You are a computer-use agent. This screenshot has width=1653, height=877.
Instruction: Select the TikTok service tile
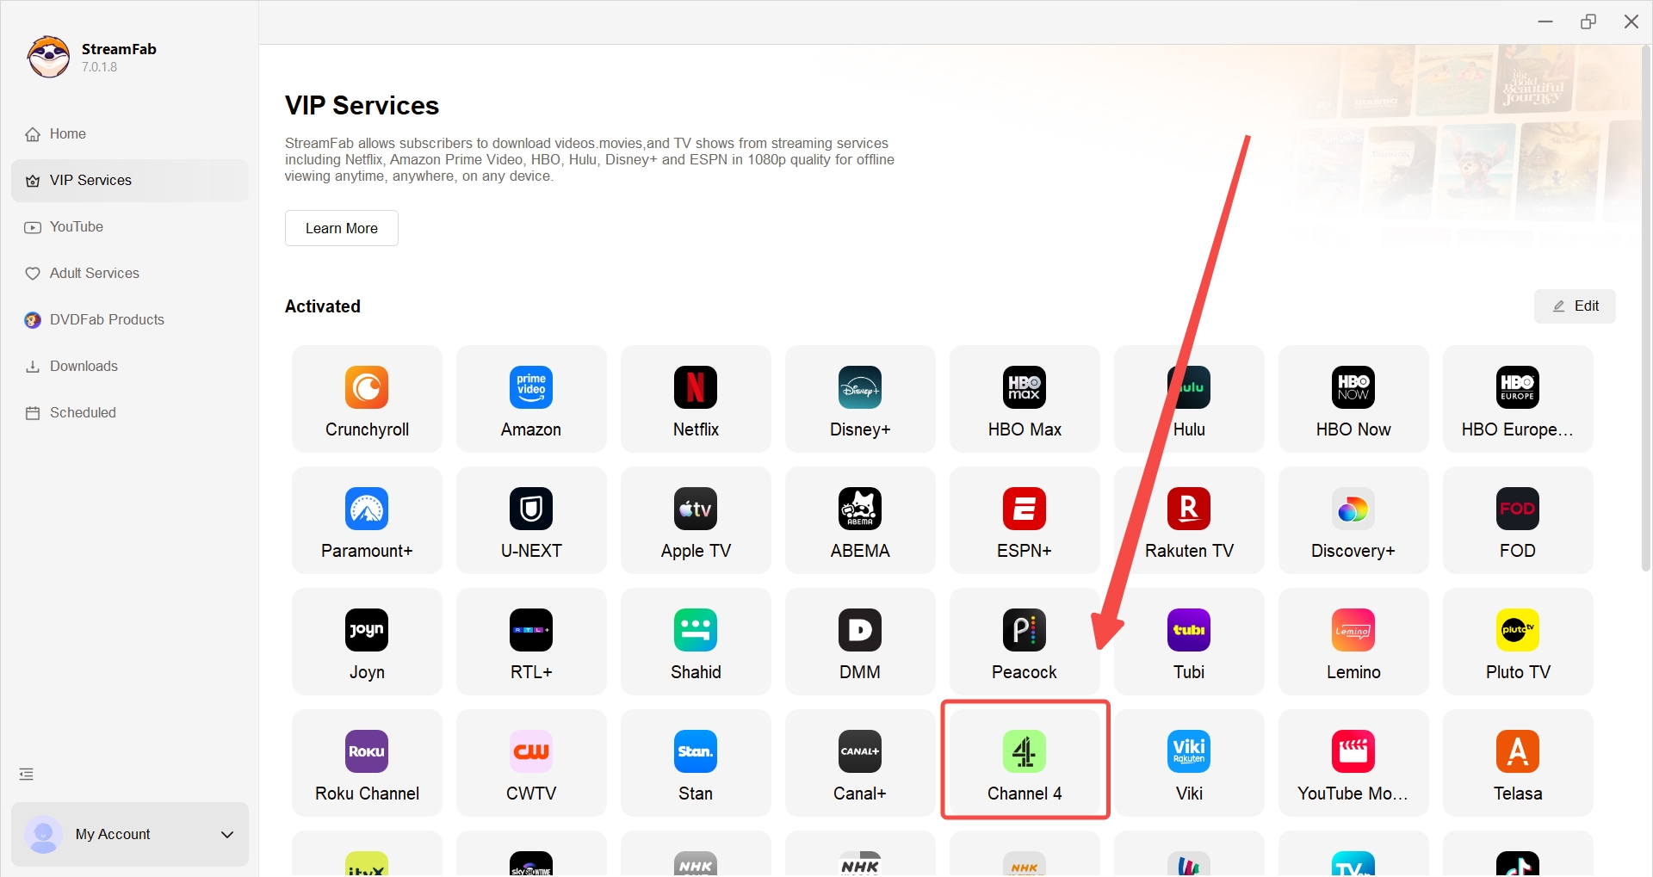tap(1517, 861)
